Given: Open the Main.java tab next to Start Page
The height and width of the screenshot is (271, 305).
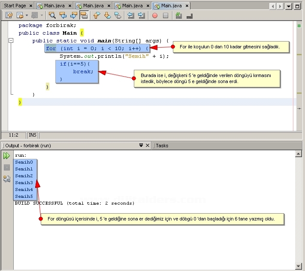Looking at the screenshot, I should 54,6.
